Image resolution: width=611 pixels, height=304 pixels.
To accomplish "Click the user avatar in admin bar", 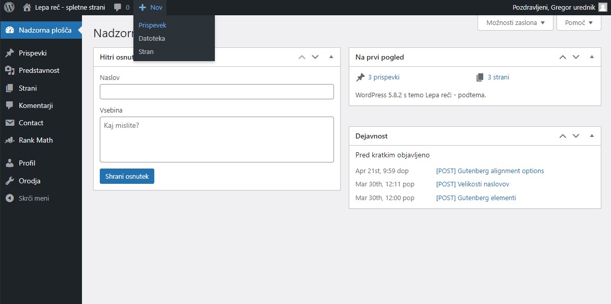I will (x=602, y=8).
